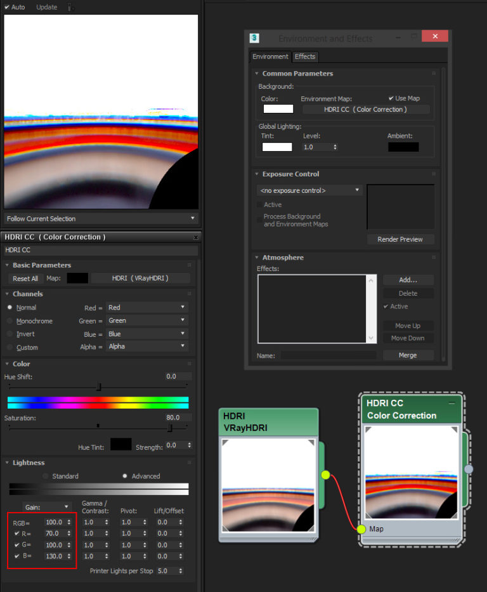Select the Environment tab
The width and height of the screenshot is (487, 592).
pos(270,56)
